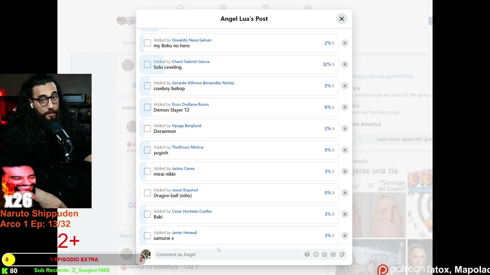Open yugioh 5% vote details

[x=329, y=150]
